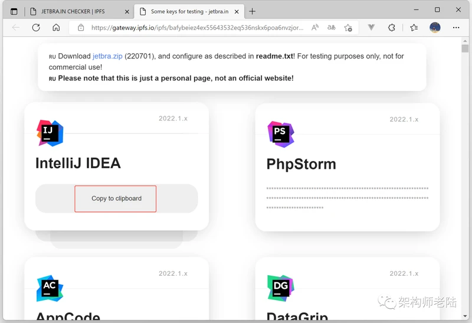472x323 pixels.
Task: Click the IntelliJ IDEA heading
Action: tap(78, 164)
